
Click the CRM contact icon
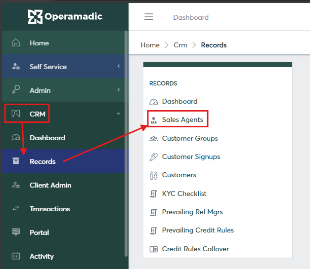[x=16, y=114]
